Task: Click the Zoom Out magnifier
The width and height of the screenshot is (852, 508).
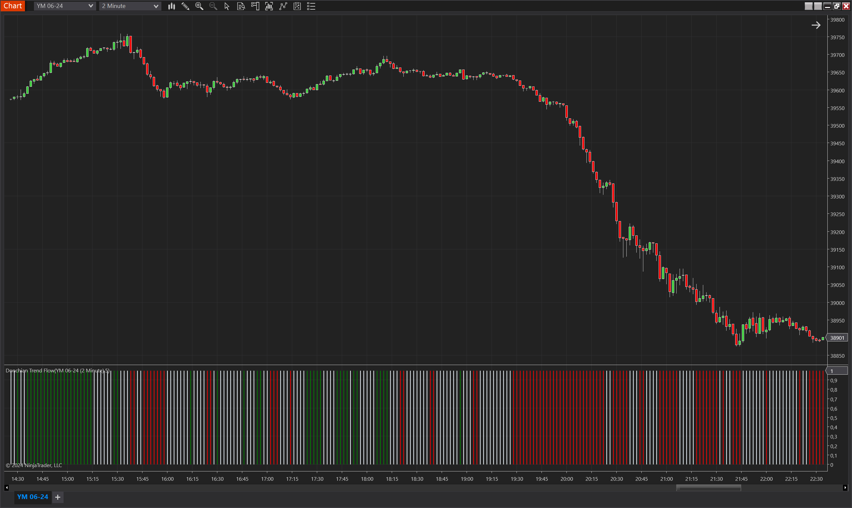Action: pos(213,6)
